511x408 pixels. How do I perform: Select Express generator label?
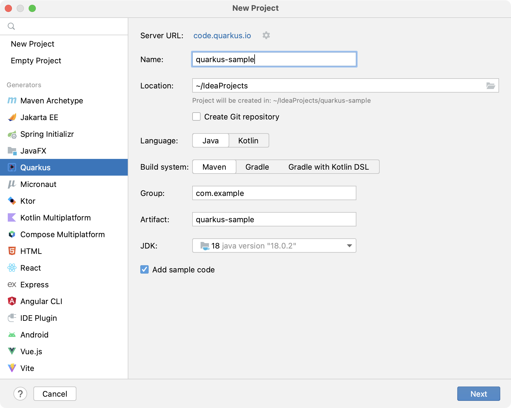[x=34, y=285]
